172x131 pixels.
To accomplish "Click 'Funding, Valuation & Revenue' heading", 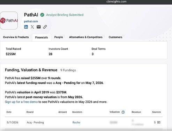I will pos(31,70).
